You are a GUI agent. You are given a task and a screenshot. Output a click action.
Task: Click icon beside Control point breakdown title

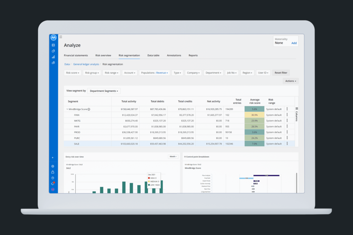click(185, 157)
